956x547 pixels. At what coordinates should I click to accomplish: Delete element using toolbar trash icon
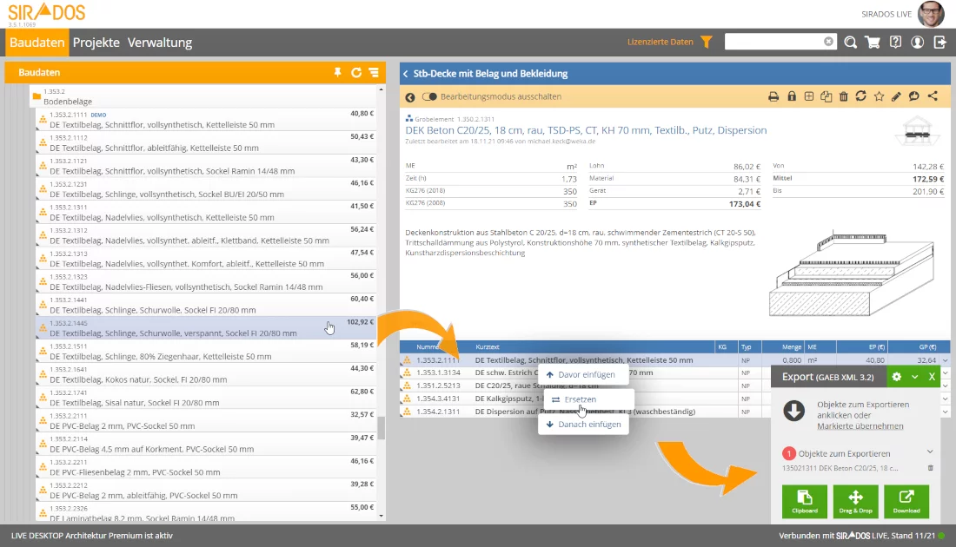[x=843, y=96]
